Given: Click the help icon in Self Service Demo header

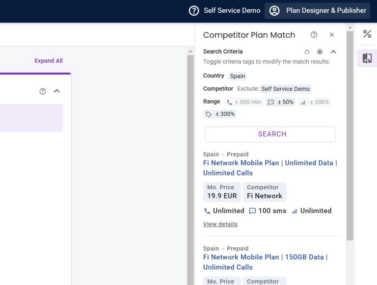Looking at the screenshot, I should point(194,11).
